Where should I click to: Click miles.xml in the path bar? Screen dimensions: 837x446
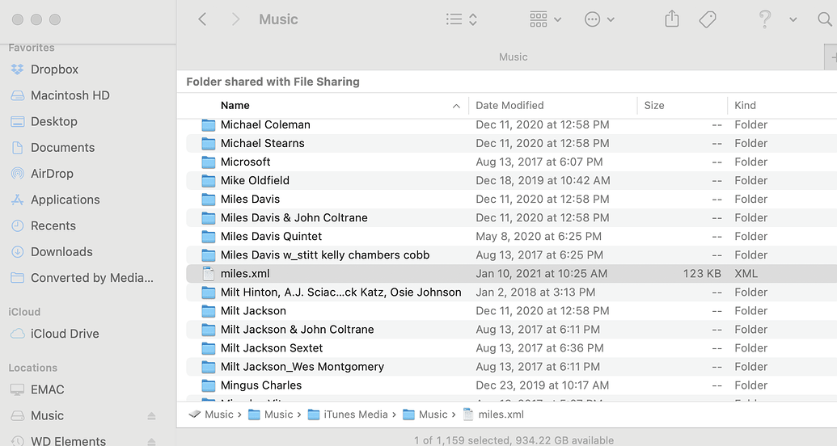[493, 414]
